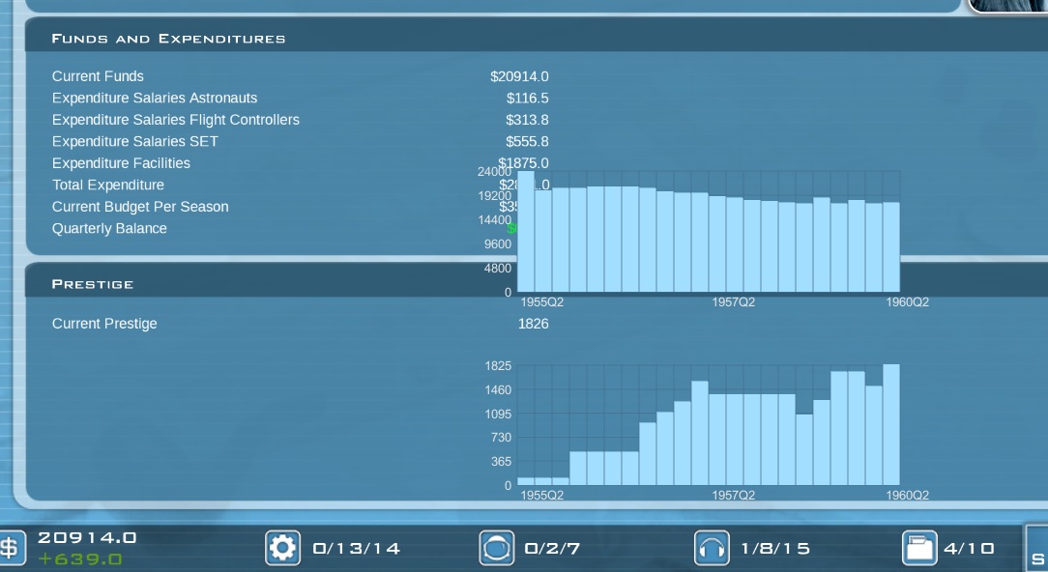This screenshot has height=572, width=1048.
Task: Open the gear SET engineers icon
Action: point(282,548)
